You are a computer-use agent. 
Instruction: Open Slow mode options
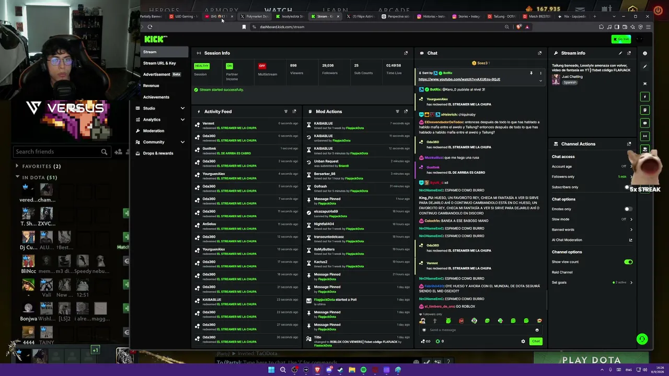click(631, 219)
